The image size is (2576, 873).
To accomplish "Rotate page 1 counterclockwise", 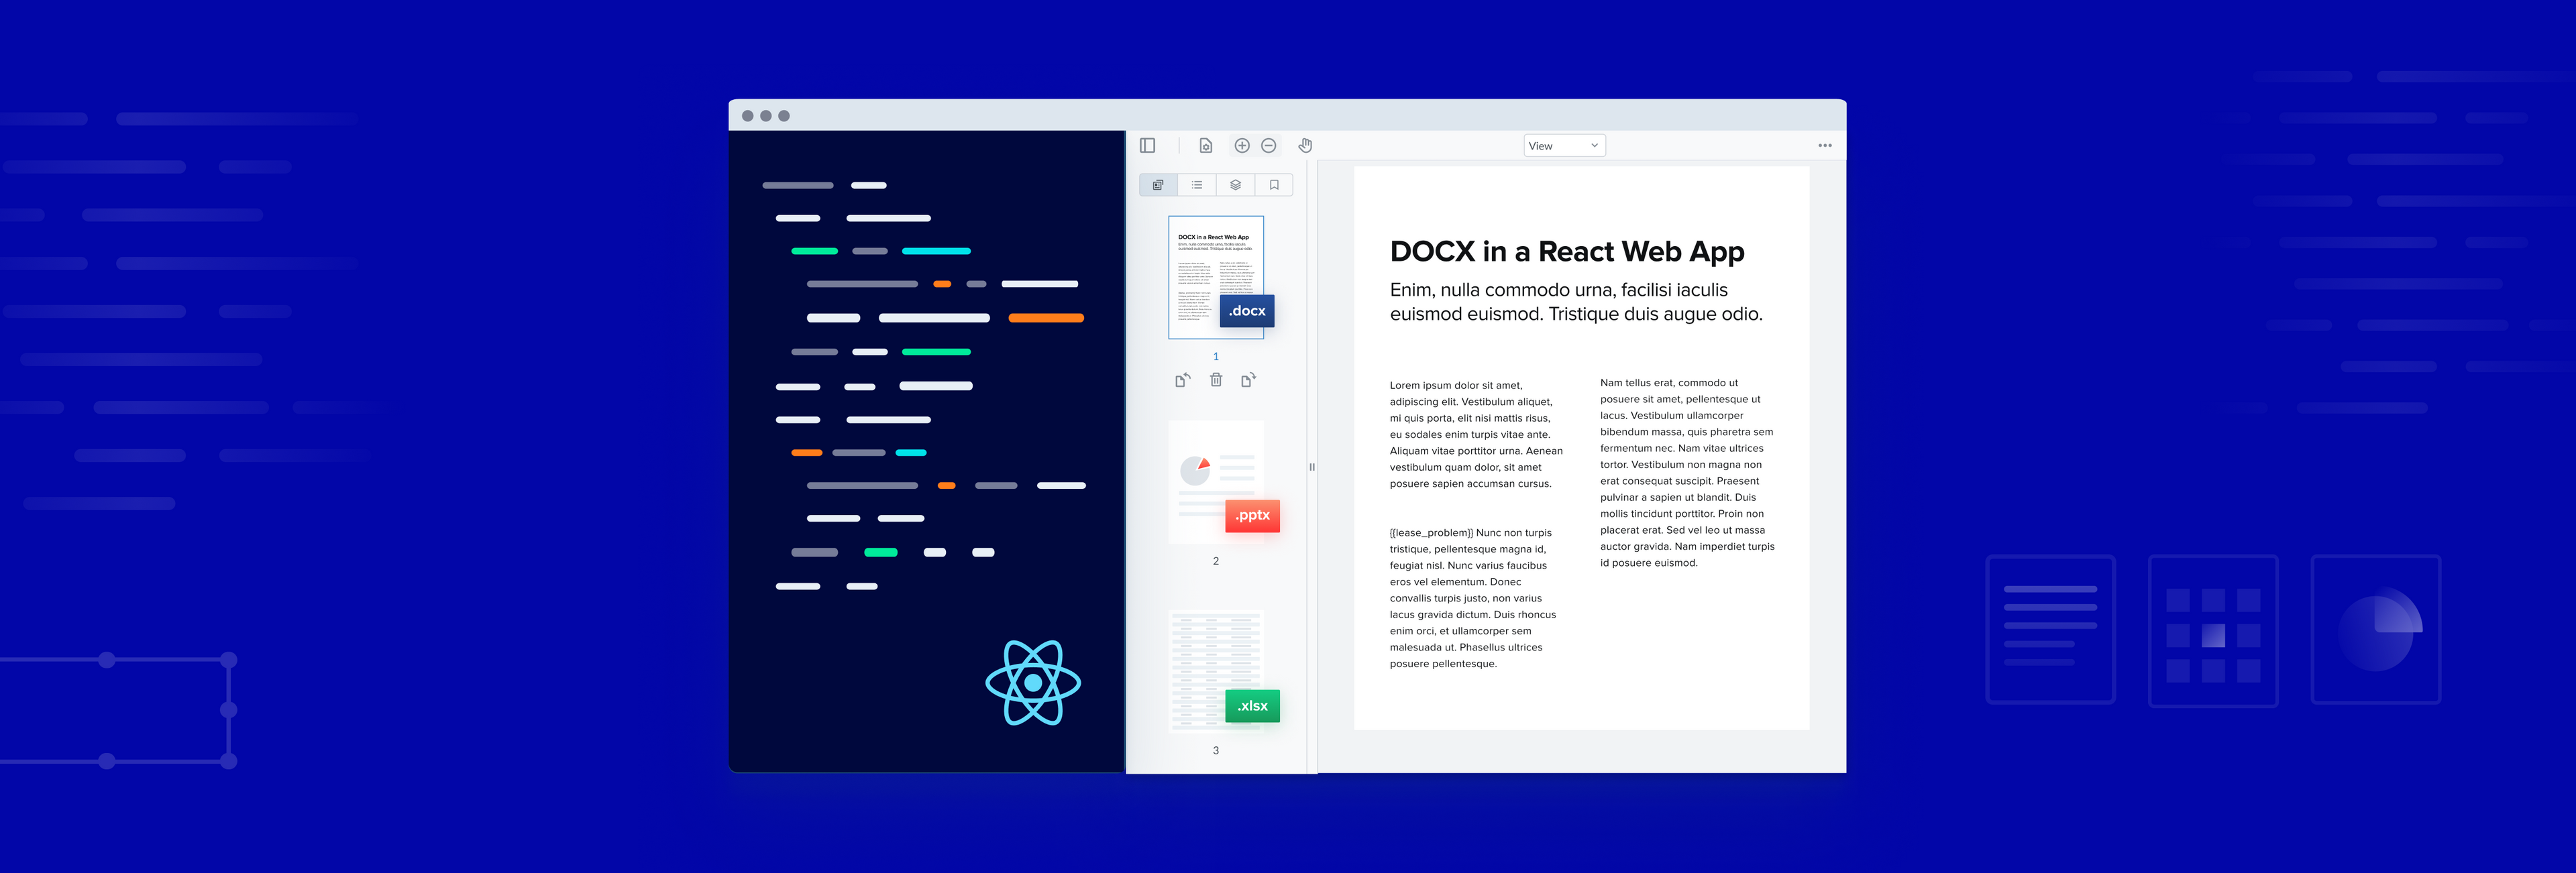I will click(1182, 380).
